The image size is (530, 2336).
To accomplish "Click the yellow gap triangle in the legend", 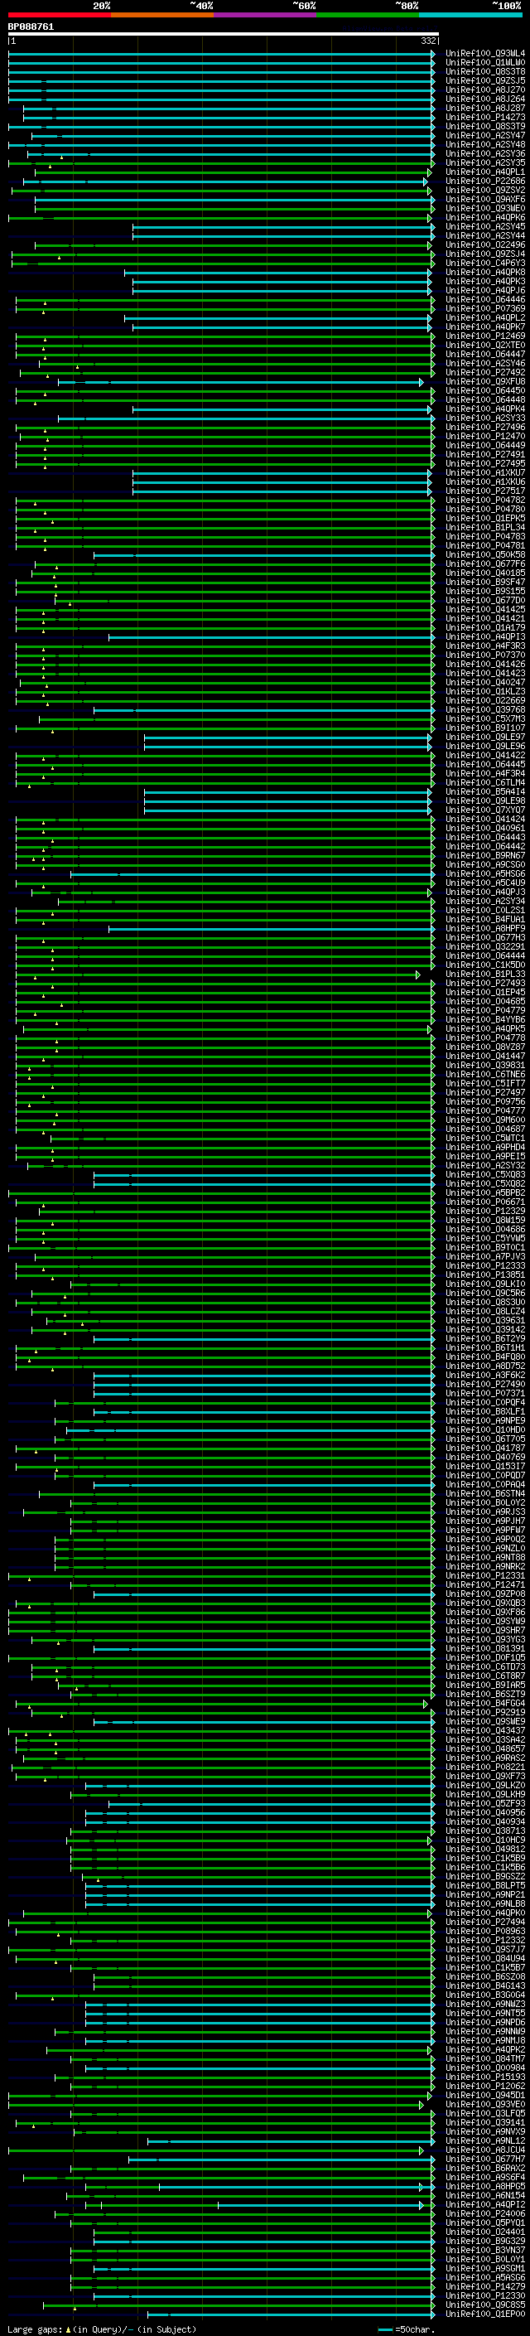I will pyautogui.click(x=68, y=2329).
